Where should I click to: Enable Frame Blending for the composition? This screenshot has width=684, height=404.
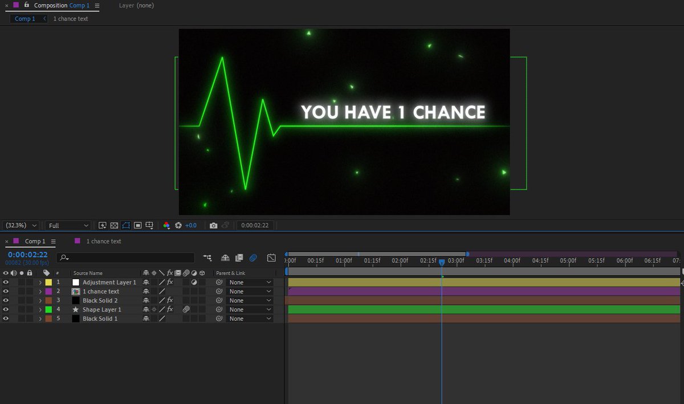[239, 258]
